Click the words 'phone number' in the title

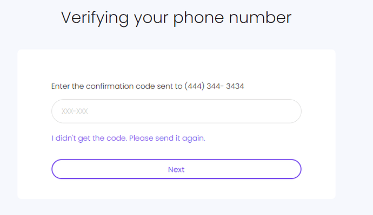pyautogui.click(x=232, y=18)
